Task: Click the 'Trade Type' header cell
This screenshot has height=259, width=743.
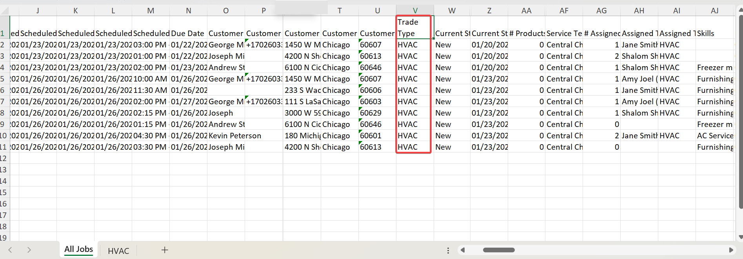Action: tap(415, 27)
